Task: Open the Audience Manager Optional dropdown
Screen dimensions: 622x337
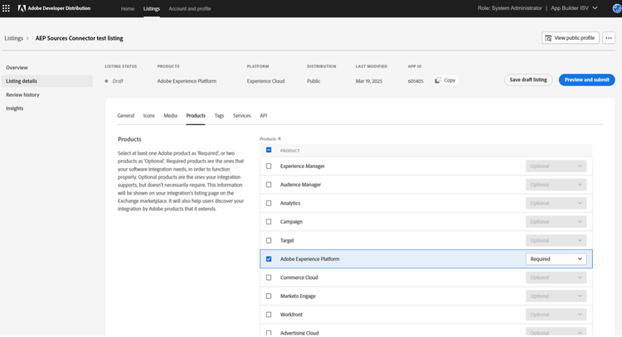Action: [556, 185]
